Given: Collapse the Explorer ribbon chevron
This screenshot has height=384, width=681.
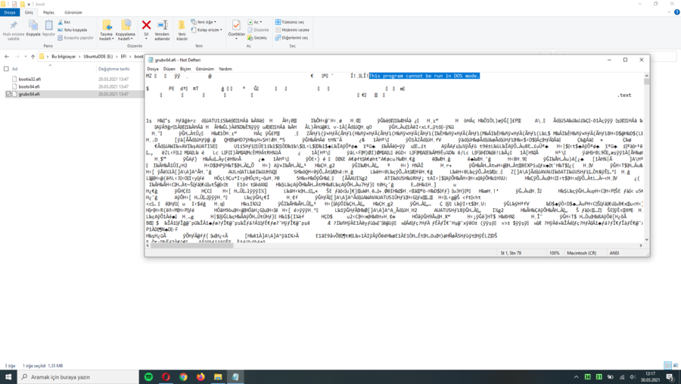Looking at the screenshot, I should pos(670,12).
